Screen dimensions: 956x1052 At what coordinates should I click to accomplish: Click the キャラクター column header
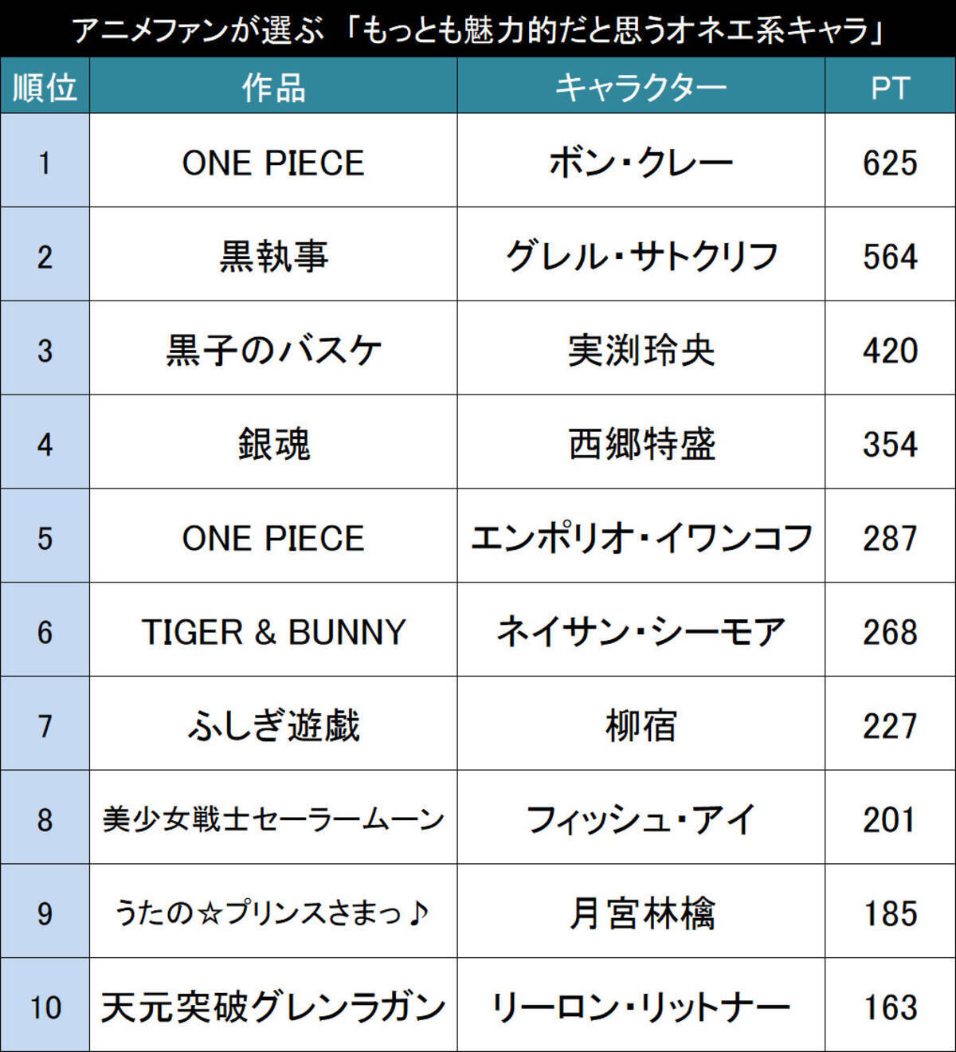pos(641,86)
